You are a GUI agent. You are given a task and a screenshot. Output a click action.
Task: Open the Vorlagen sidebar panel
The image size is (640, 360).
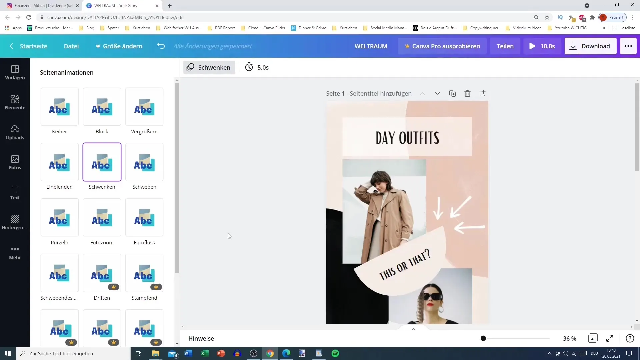[15, 73]
